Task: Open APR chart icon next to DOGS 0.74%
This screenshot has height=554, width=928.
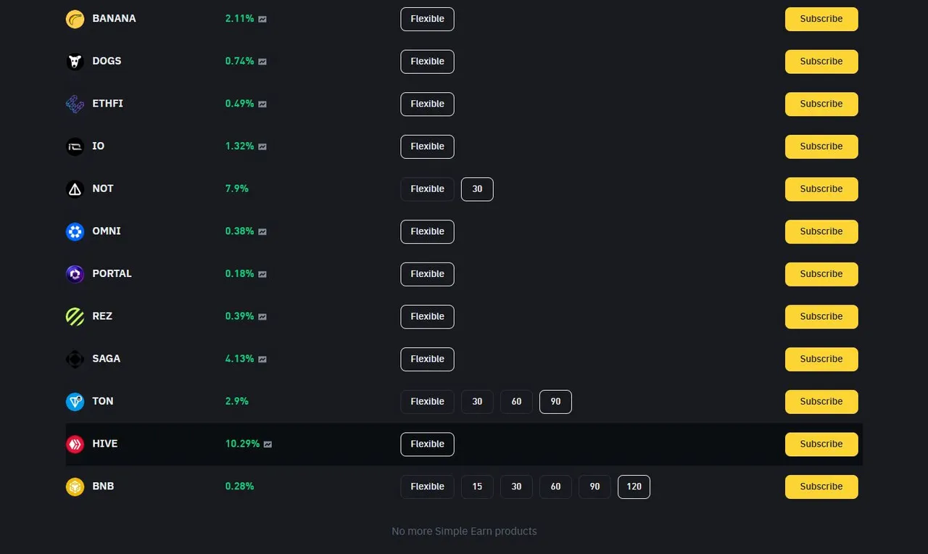Action: [262, 62]
